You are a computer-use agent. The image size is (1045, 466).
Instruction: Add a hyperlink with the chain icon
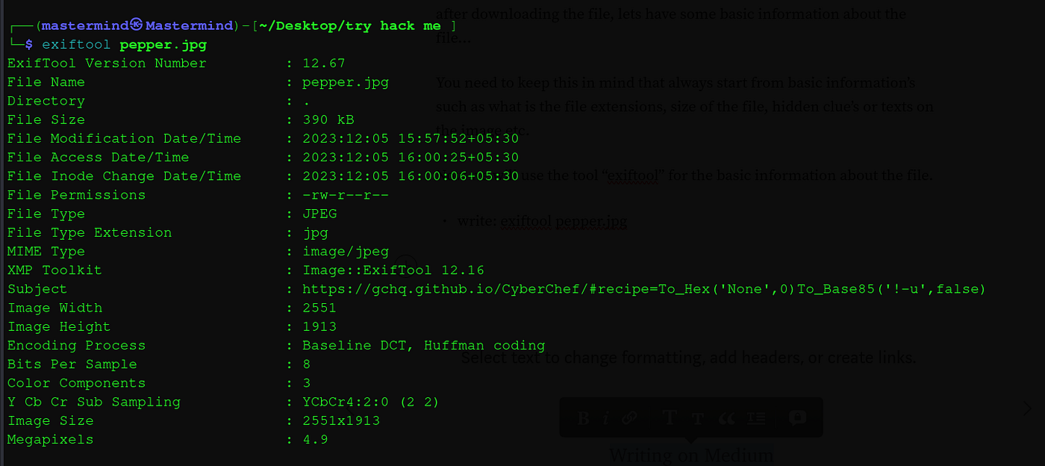click(629, 418)
